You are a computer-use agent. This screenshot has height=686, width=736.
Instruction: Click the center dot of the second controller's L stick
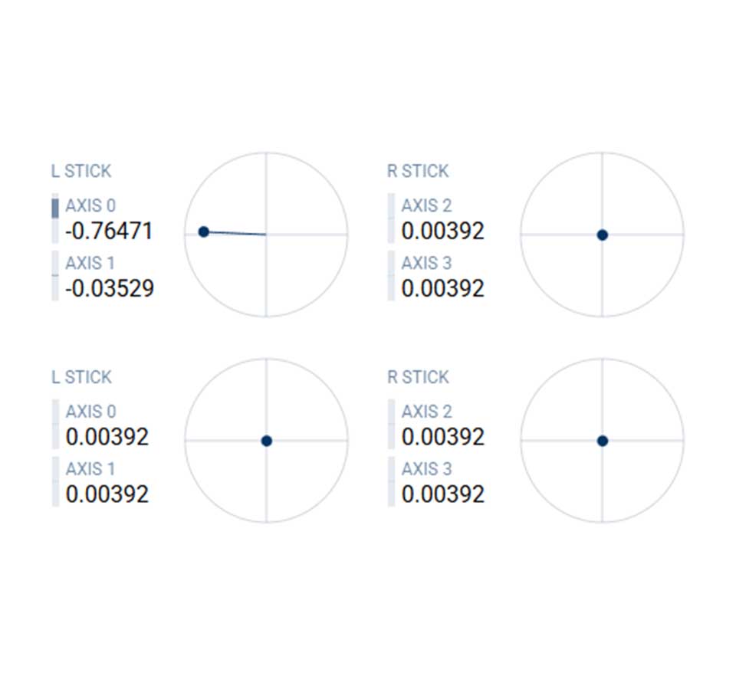[x=266, y=441]
